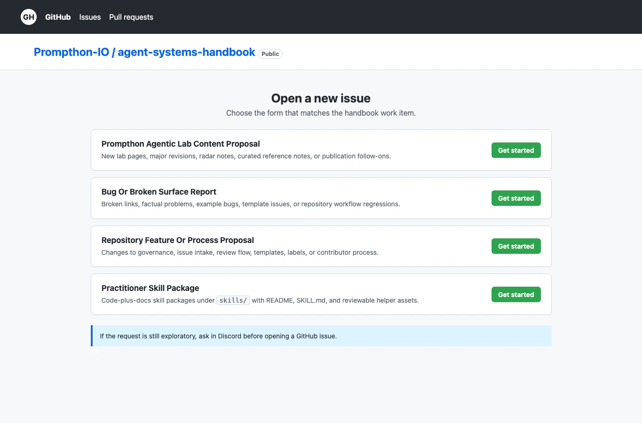Get started with Practitioner Skill Package
Viewport: 642px width, 423px height.
pos(516,295)
